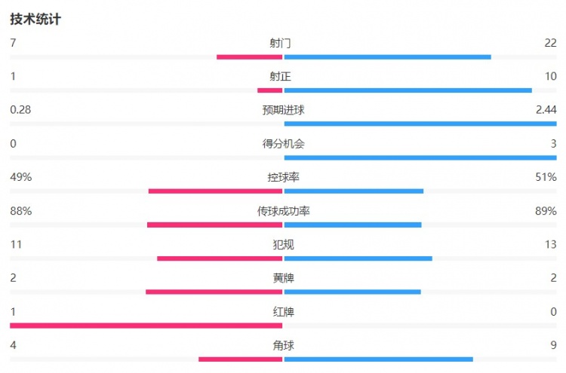Click the 得分机会 label
This screenshot has height=373, width=566.
283,143
